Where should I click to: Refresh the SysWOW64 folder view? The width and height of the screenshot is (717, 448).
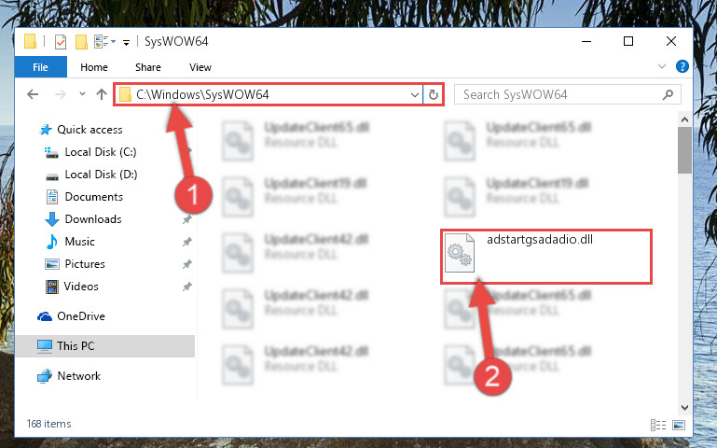(x=433, y=94)
